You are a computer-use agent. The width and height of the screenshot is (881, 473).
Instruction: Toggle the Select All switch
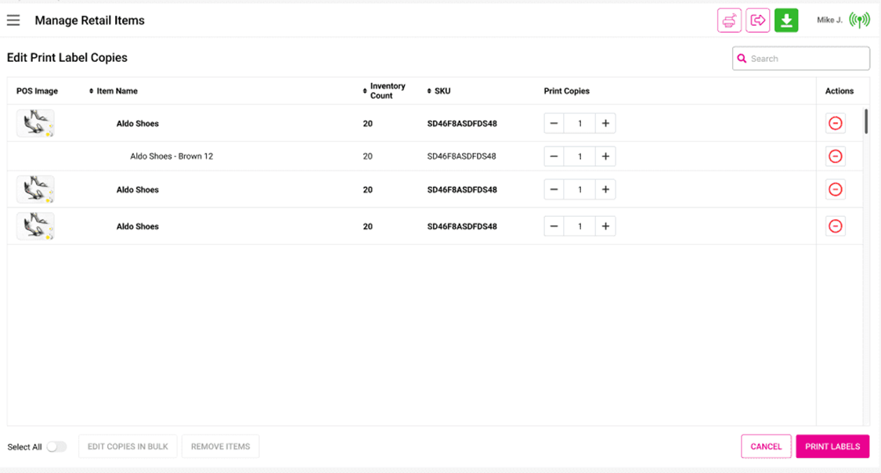point(56,446)
